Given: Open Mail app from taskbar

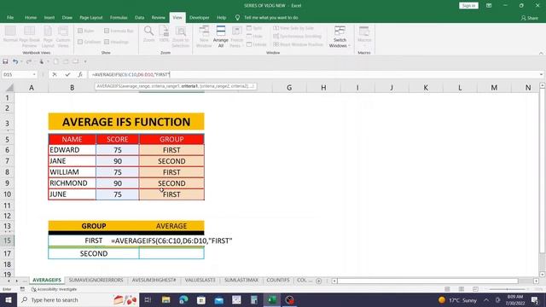Looking at the screenshot, I should tap(219, 299).
